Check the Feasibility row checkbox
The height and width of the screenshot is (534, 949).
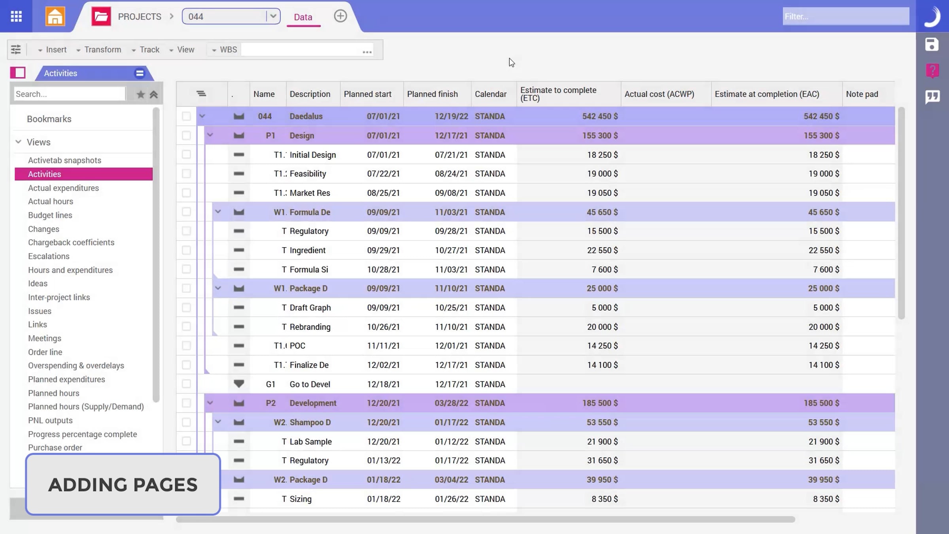(x=186, y=174)
